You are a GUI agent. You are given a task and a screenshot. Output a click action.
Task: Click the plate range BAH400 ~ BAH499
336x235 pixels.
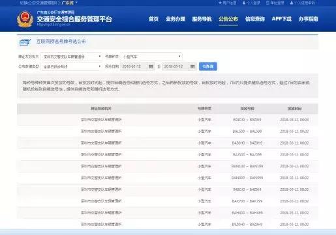tap(247, 213)
